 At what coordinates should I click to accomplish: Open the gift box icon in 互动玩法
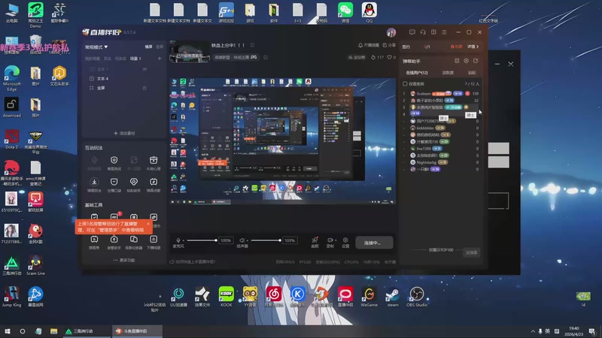click(x=154, y=160)
